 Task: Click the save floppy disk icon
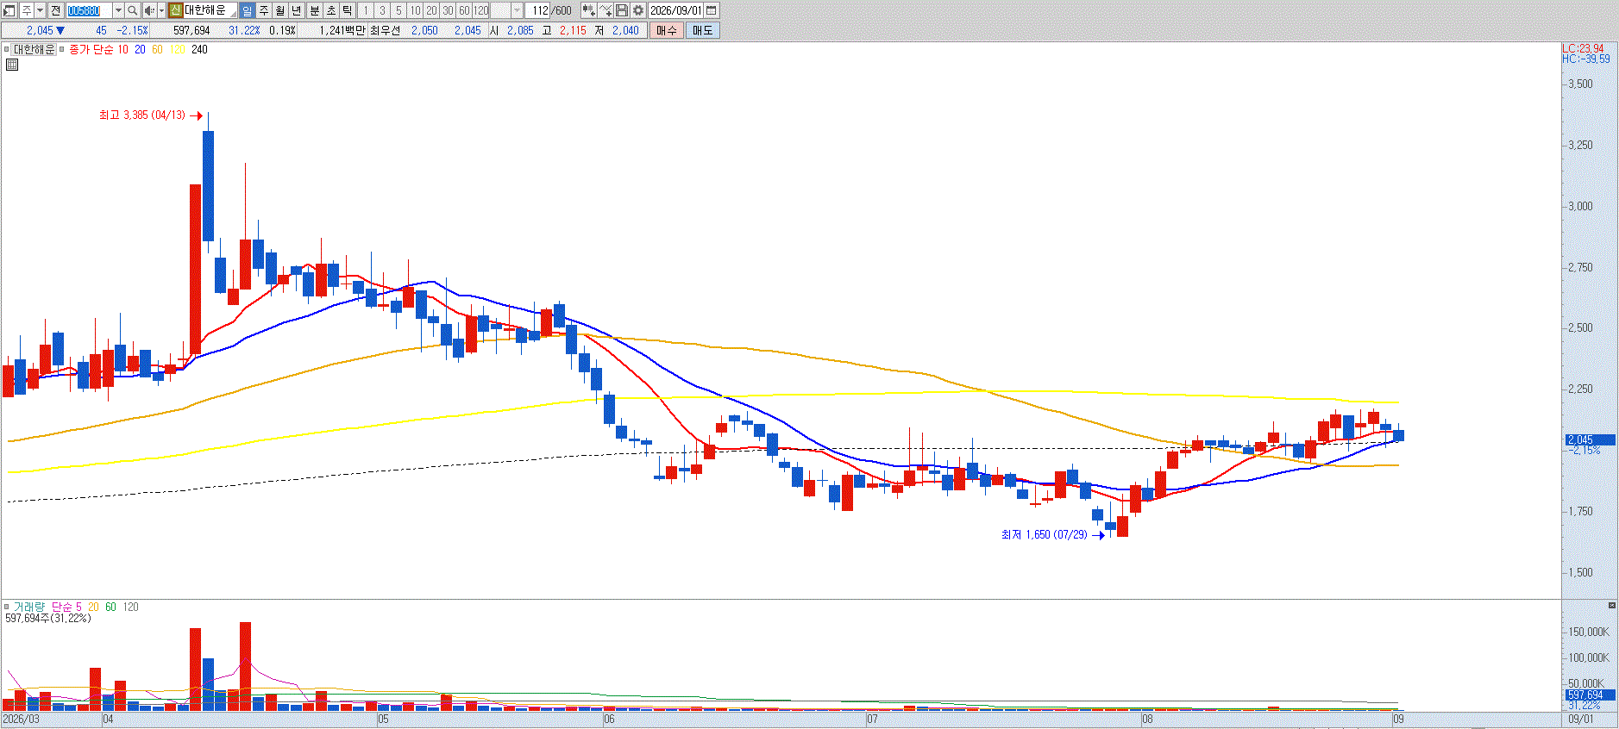point(621,10)
